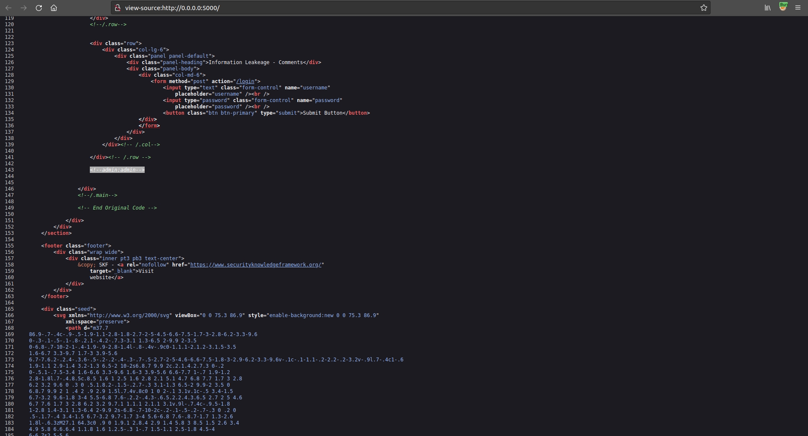Screen dimensions: 808x436
Task: Open the Burp proxy extension icon
Action: 783,7
